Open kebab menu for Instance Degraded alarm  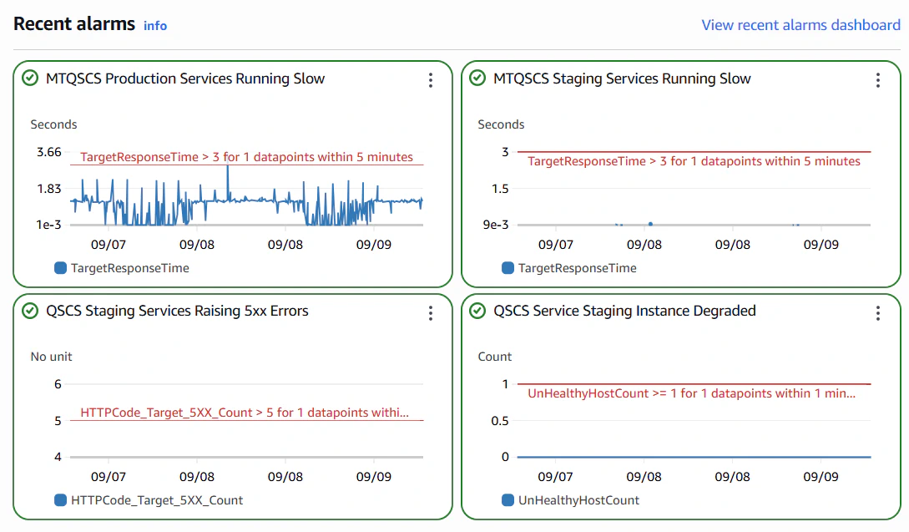point(878,312)
